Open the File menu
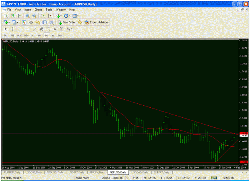 click(9, 10)
